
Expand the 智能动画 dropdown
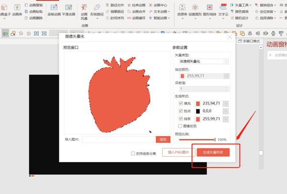[169, 18]
